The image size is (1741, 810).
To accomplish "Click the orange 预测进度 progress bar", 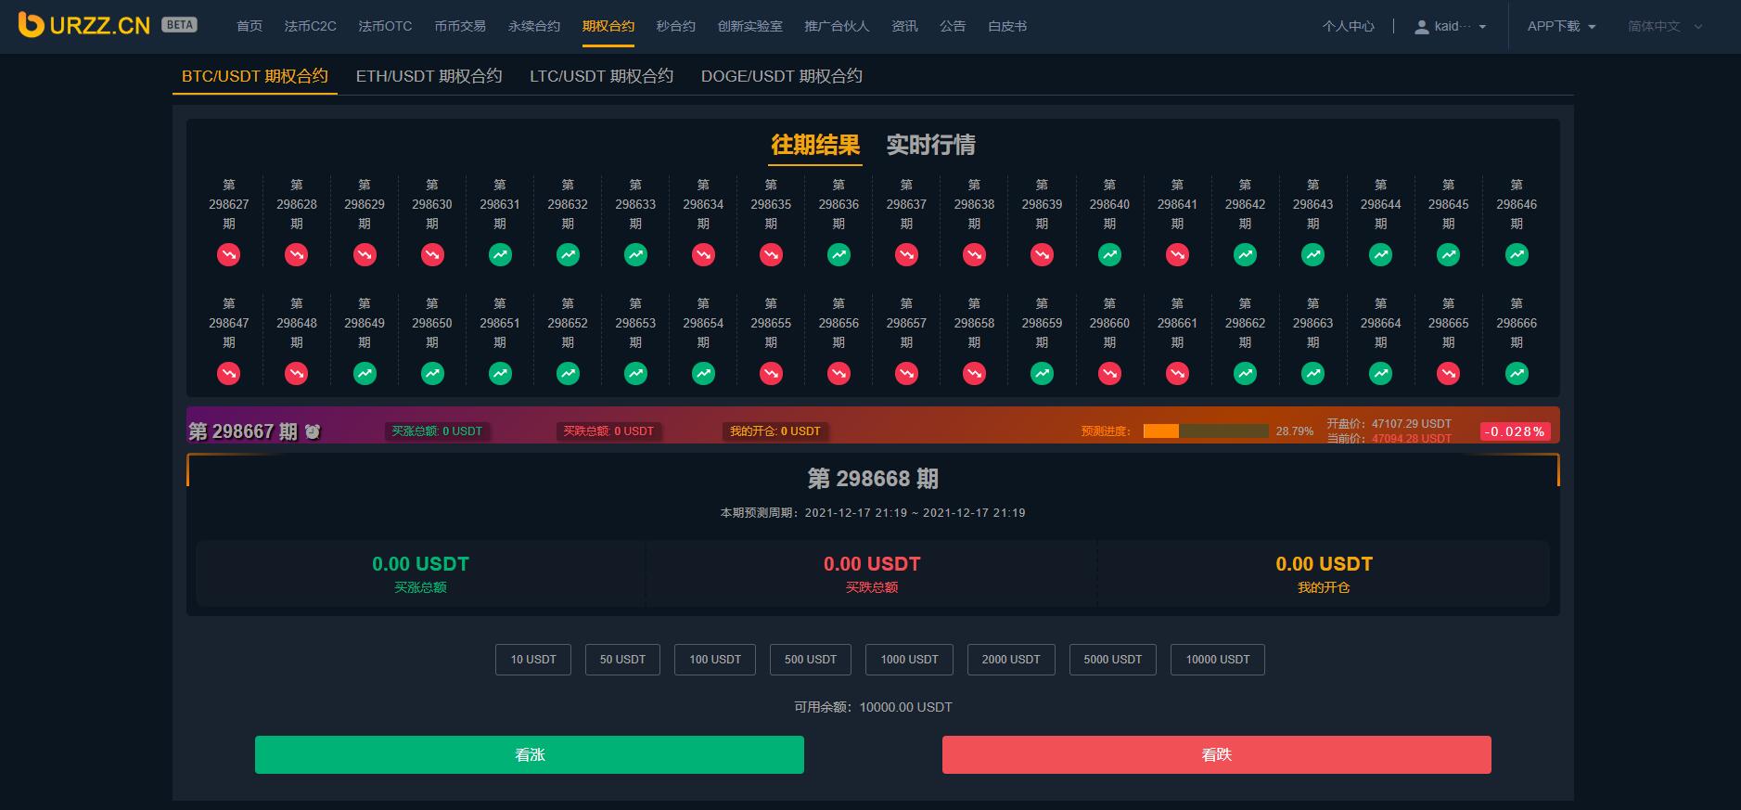I will [1205, 431].
